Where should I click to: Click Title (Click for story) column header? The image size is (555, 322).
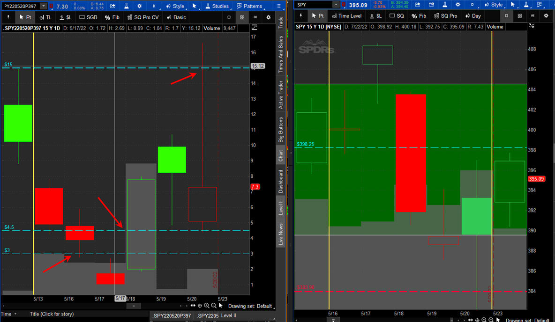pos(52,314)
